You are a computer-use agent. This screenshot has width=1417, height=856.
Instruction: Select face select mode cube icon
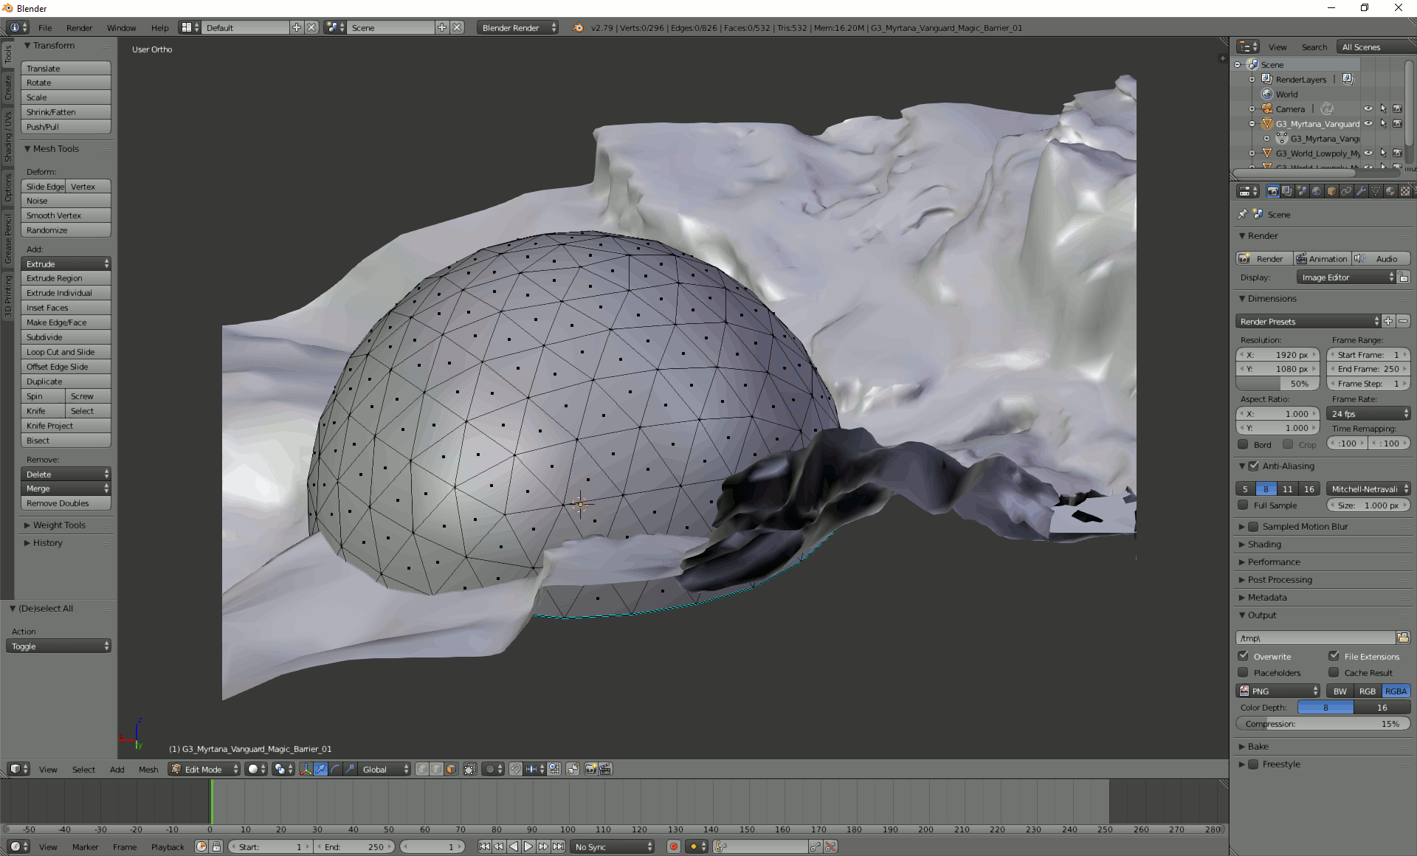[451, 769]
